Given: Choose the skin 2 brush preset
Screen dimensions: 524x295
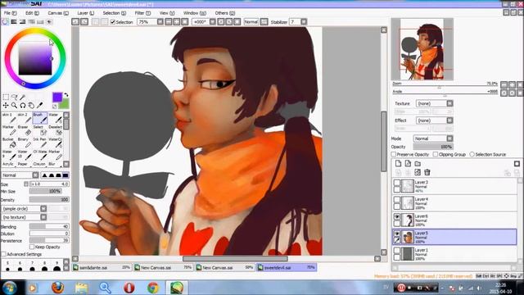Looking at the screenshot, I should 25,118.
